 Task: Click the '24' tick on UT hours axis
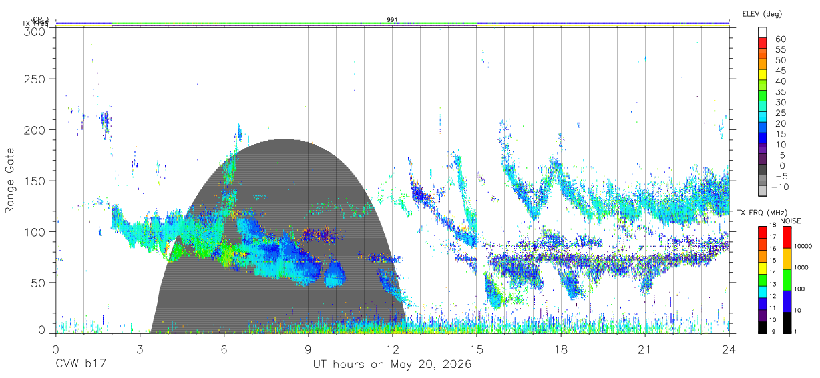coord(729,349)
